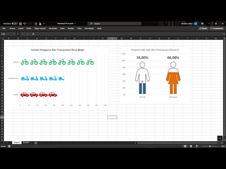Switch to the Review tab
Image resolution: width=226 pixels, height=169 pixels.
(x=71, y=28)
